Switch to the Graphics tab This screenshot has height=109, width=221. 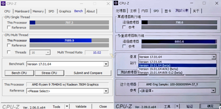65,11
